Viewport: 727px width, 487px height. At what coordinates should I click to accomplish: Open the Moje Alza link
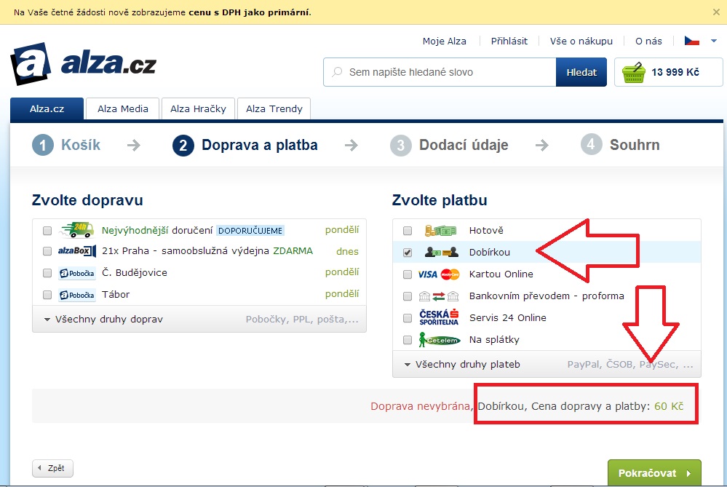click(444, 41)
